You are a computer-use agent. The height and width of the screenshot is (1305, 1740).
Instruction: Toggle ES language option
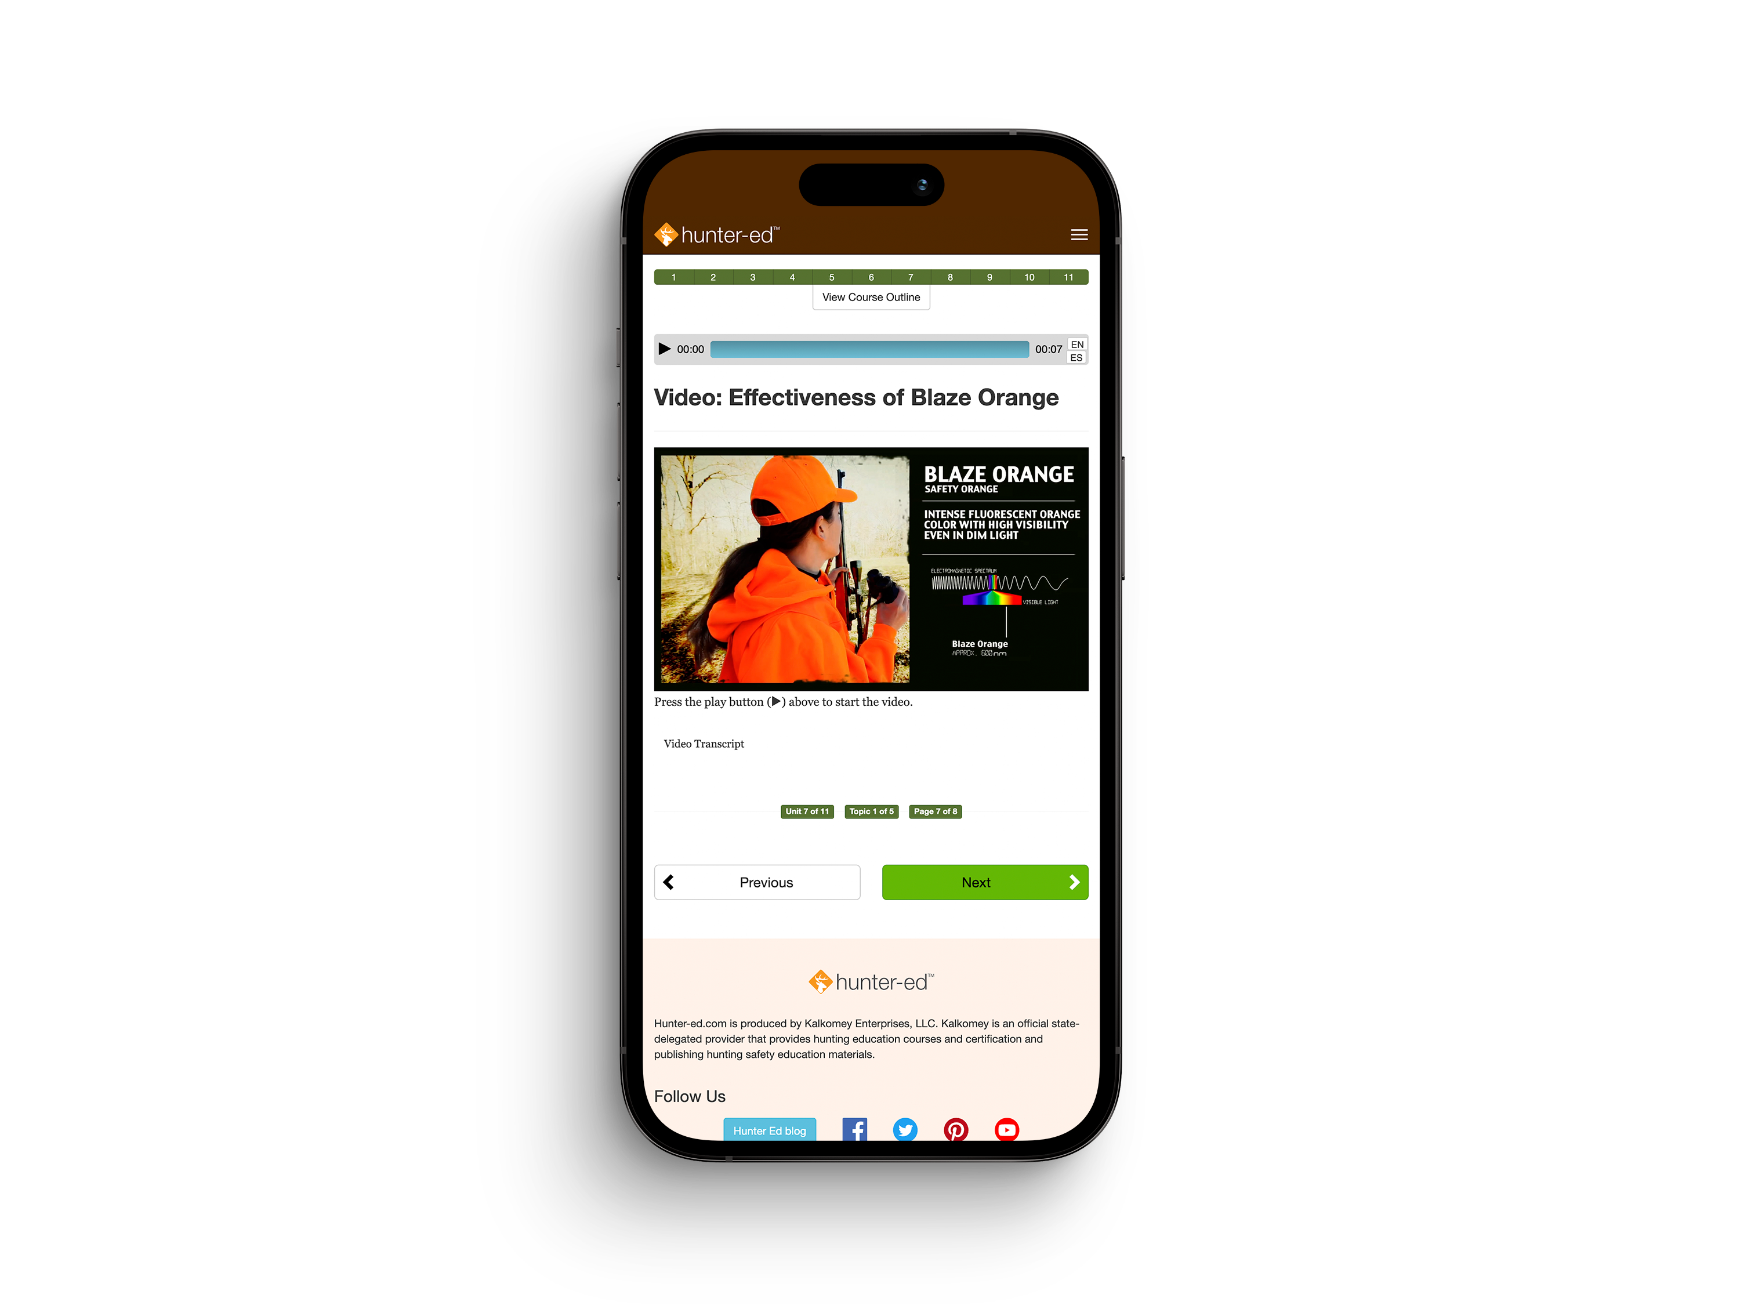tap(1078, 359)
